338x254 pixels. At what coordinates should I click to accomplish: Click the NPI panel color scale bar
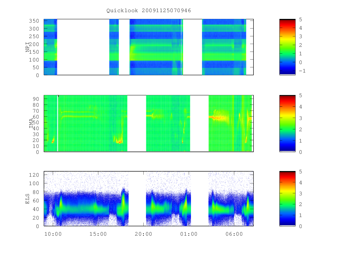tap(287, 47)
